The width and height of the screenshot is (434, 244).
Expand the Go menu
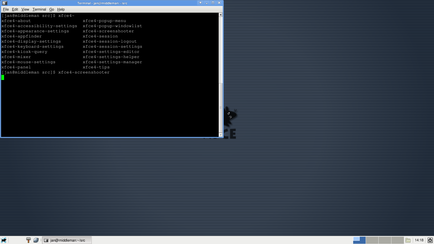pos(52,9)
